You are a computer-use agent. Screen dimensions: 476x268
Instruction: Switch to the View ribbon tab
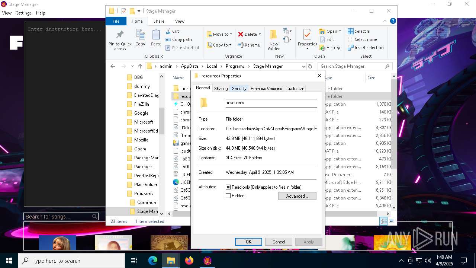click(x=180, y=21)
